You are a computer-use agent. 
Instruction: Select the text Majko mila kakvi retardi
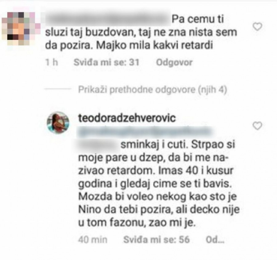(155, 45)
